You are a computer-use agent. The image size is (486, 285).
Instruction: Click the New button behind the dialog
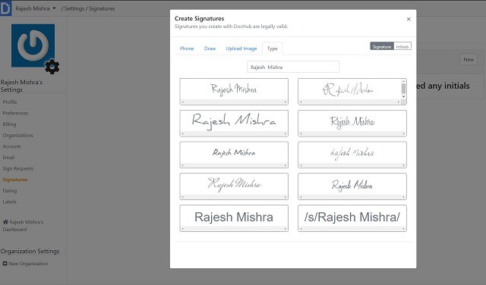click(x=469, y=59)
